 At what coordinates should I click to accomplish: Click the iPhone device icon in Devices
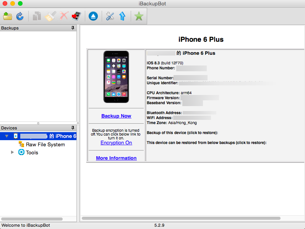tap(16, 136)
